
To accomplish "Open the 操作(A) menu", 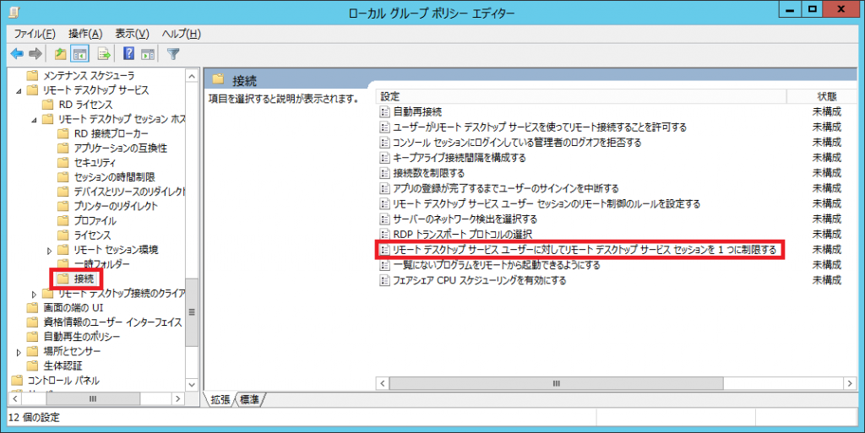I will 85,34.
